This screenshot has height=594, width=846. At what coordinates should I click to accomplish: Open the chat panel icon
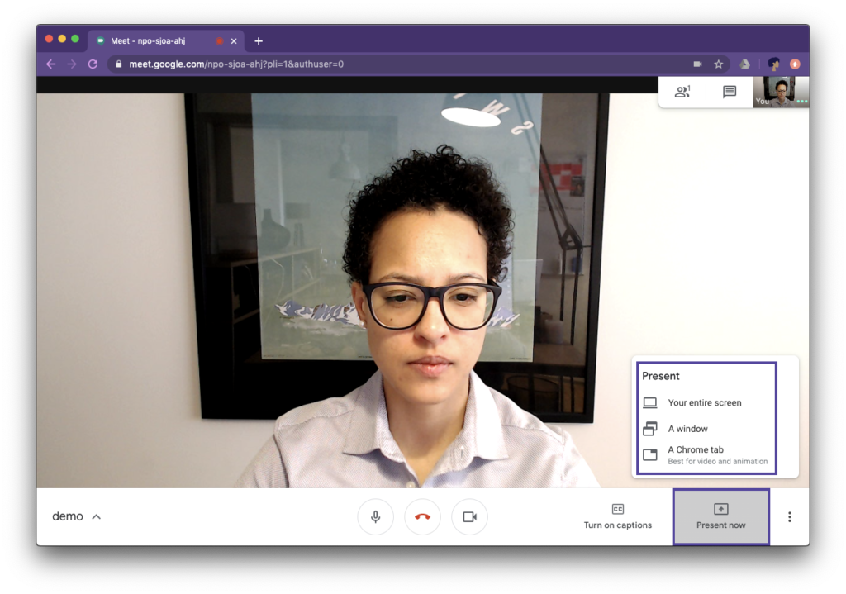(x=729, y=93)
